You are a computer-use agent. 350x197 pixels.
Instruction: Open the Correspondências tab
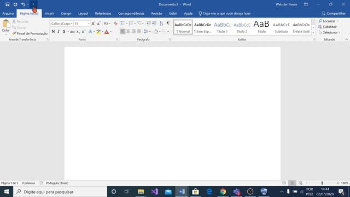click(131, 13)
